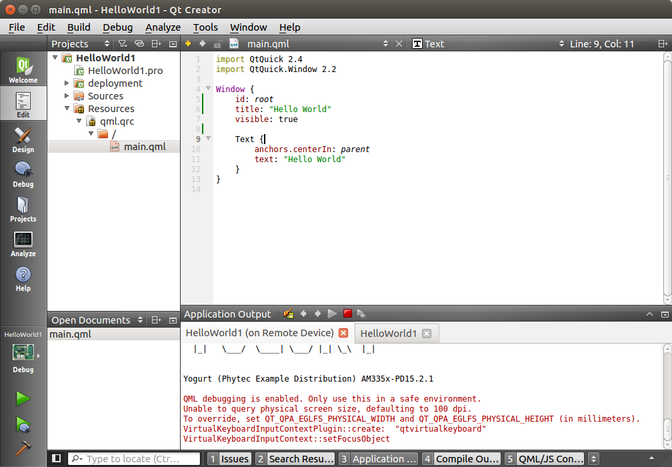Open the Text symbol dropdown
Screen dimensions: 672x467
click(x=488, y=44)
